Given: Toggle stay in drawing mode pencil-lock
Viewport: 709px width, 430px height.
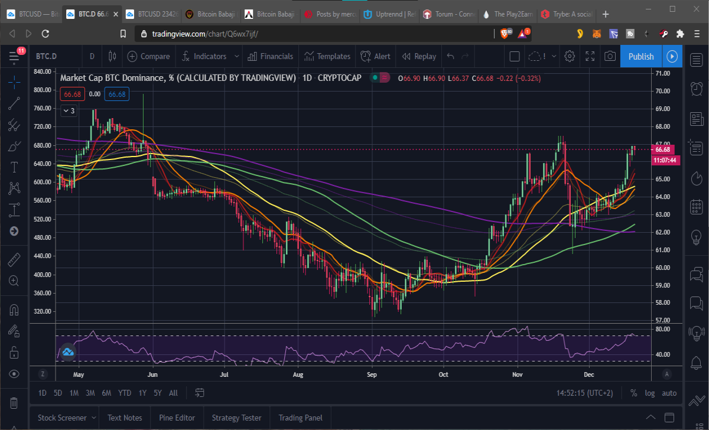Looking at the screenshot, I should click(14, 331).
